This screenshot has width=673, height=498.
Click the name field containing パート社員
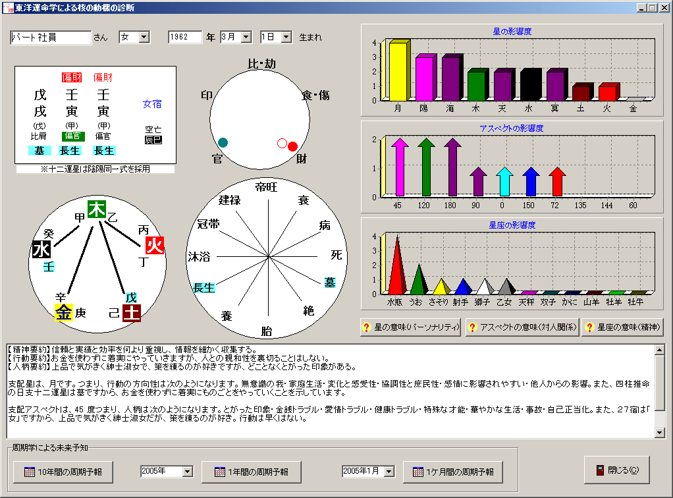click(51, 38)
